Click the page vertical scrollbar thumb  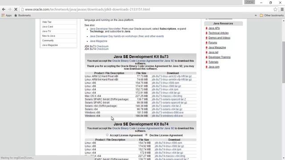pos(283,62)
